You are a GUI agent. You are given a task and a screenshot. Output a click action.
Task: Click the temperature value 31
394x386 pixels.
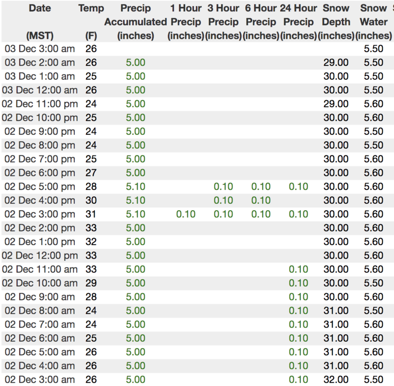pyautogui.click(x=91, y=214)
